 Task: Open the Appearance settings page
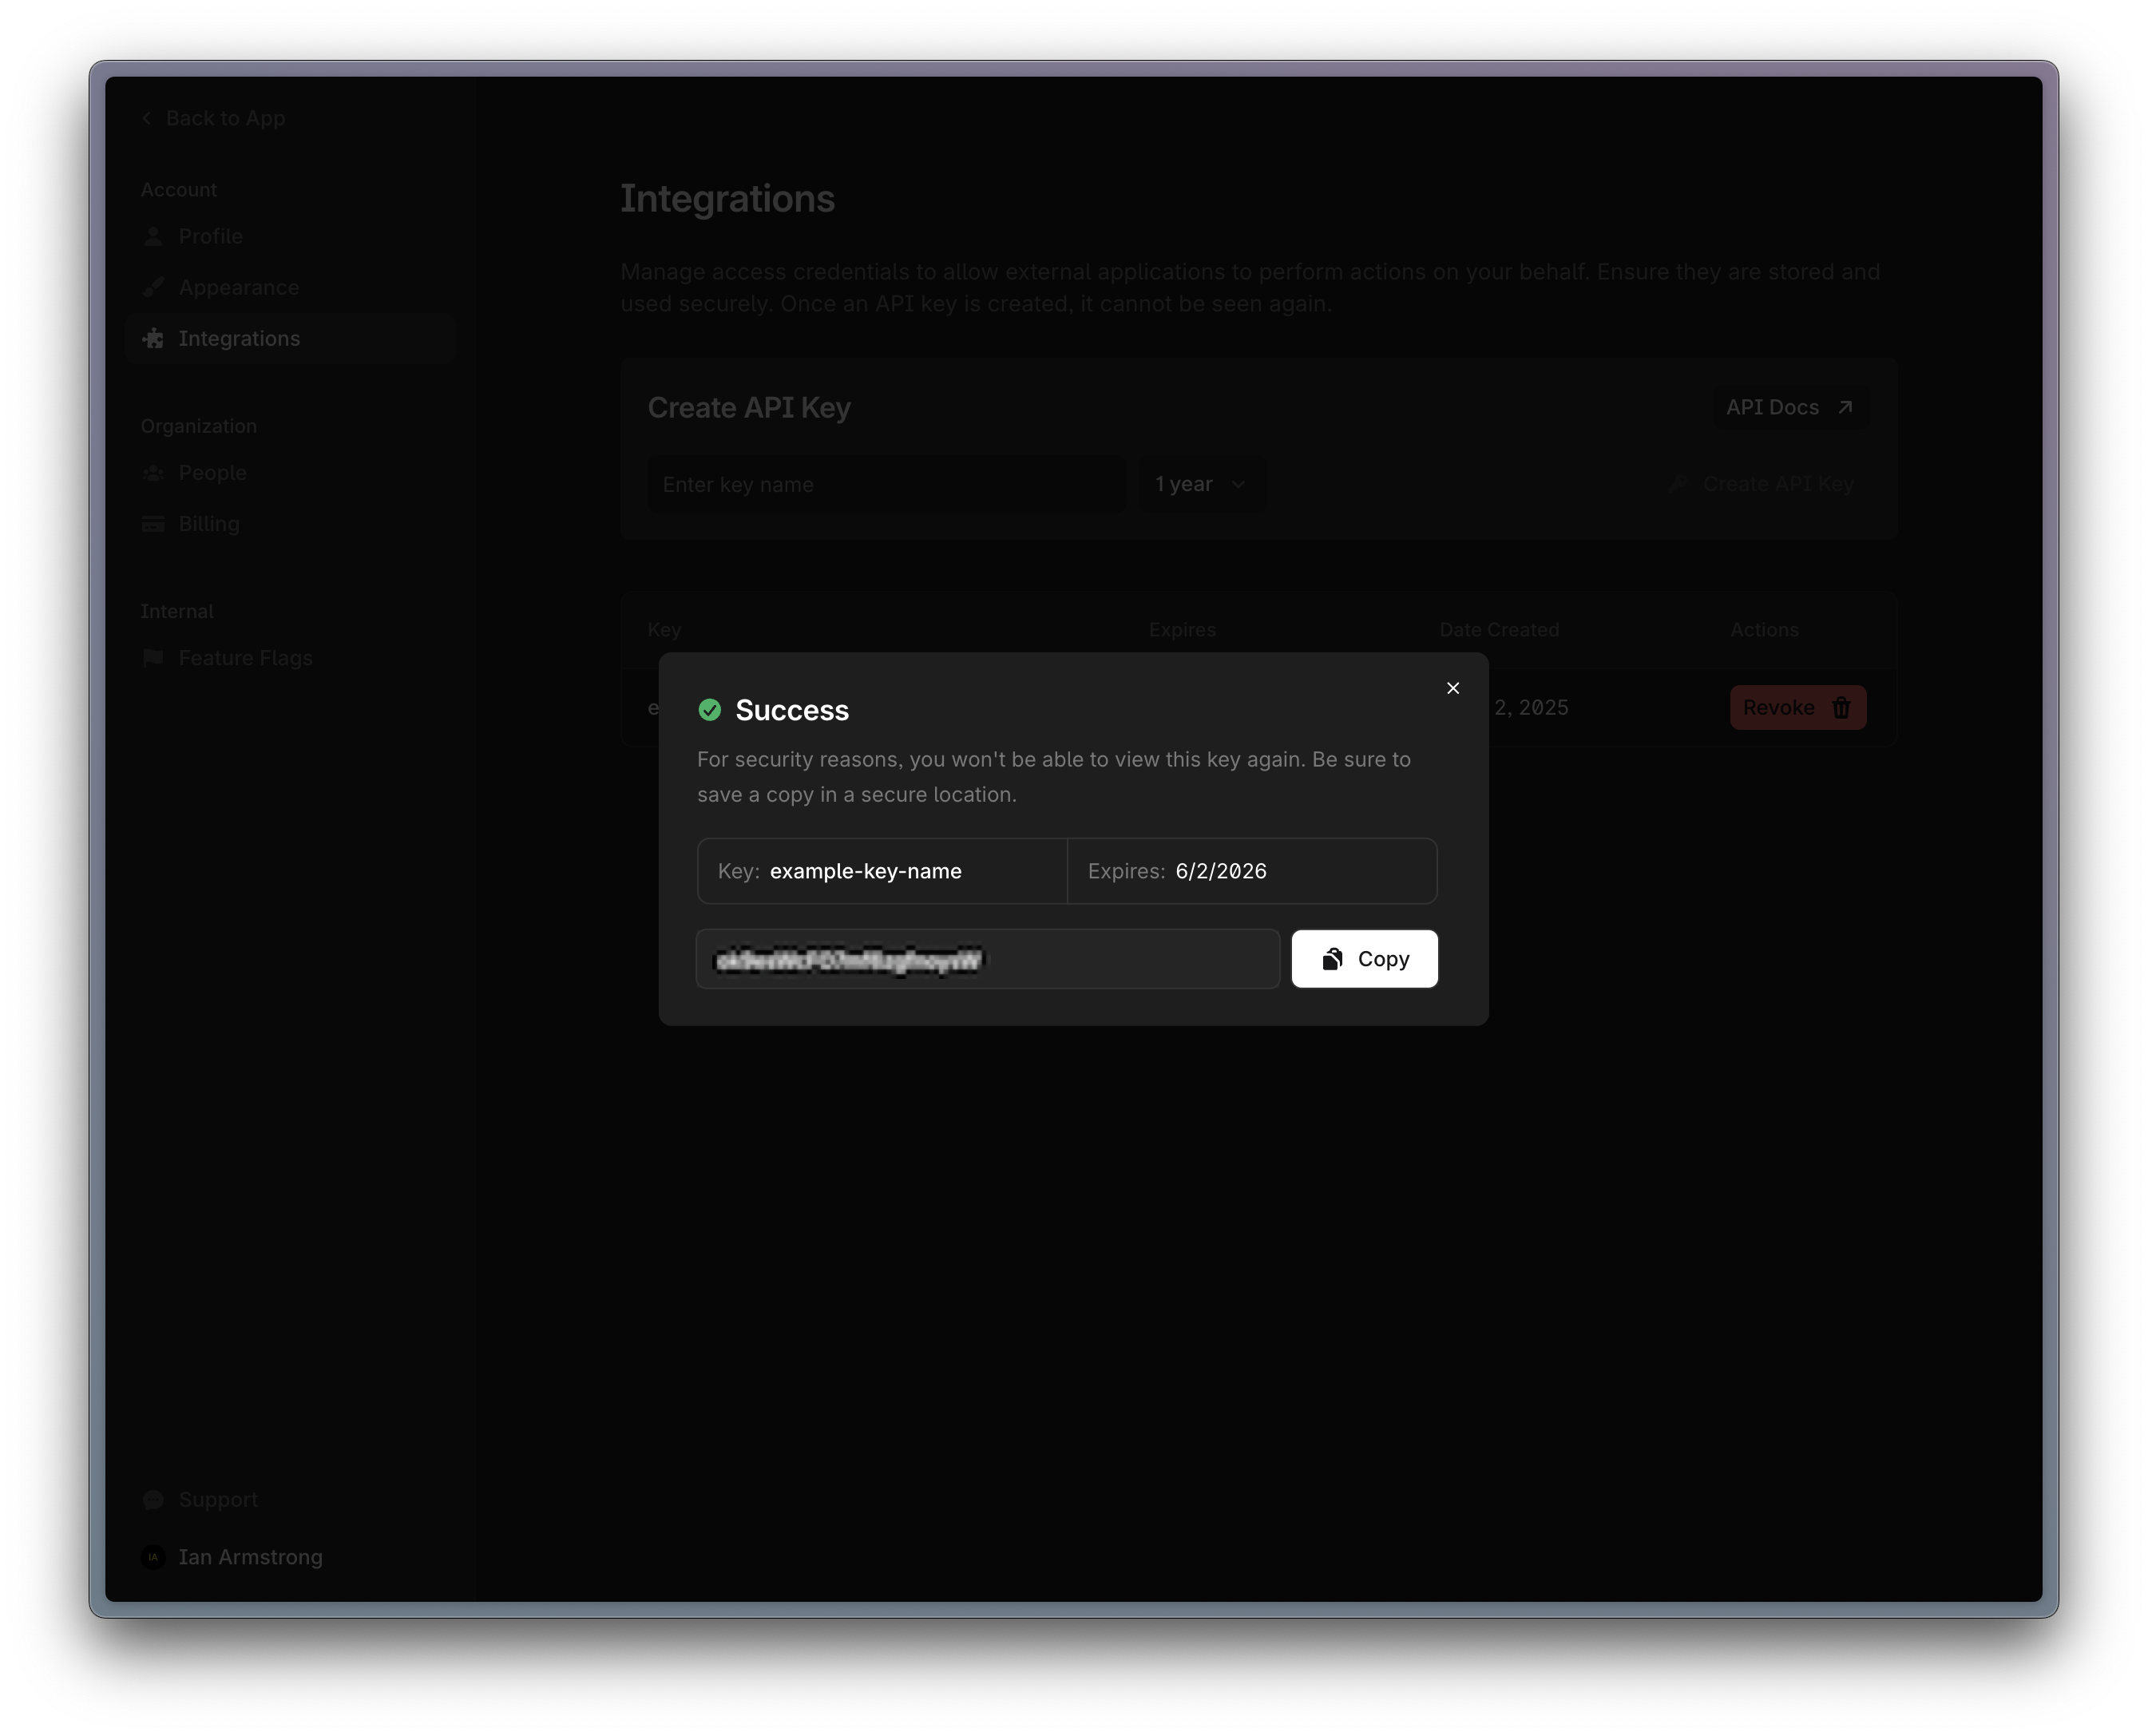pos(290,287)
